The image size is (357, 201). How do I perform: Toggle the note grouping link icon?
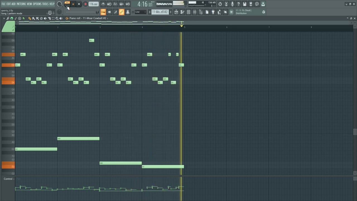pos(121,12)
